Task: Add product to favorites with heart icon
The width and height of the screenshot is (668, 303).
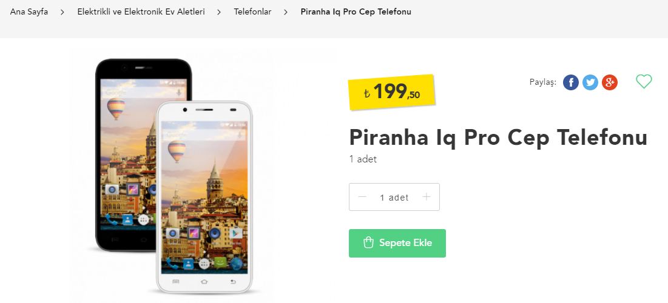Action: (x=644, y=81)
